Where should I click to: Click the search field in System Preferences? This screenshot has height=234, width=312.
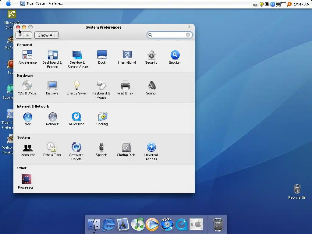[169, 35]
